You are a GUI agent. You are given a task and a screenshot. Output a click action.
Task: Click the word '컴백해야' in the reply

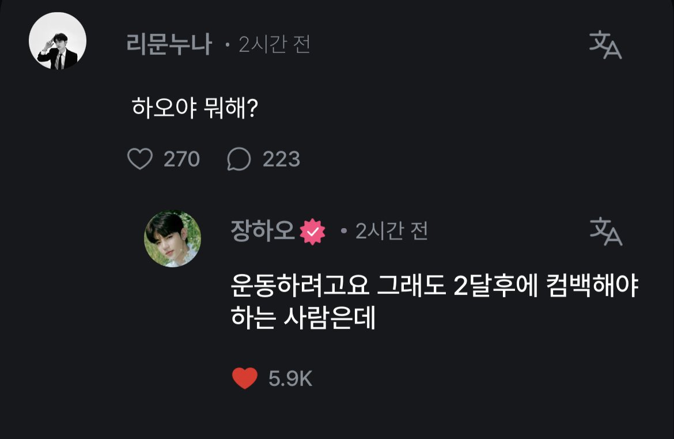pyautogui.click(x=592, y=285)
